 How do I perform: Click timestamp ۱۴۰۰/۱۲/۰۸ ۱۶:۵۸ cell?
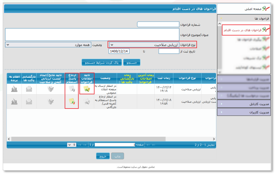pos(164,102)
